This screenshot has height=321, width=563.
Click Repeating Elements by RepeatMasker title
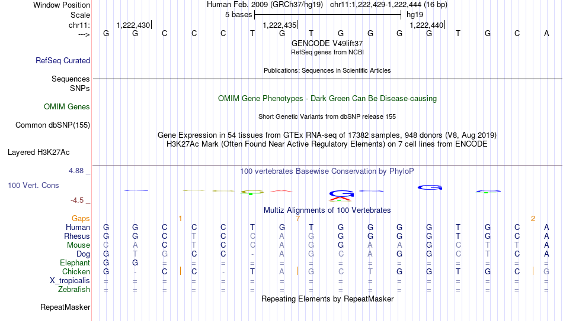pos(327,299)
